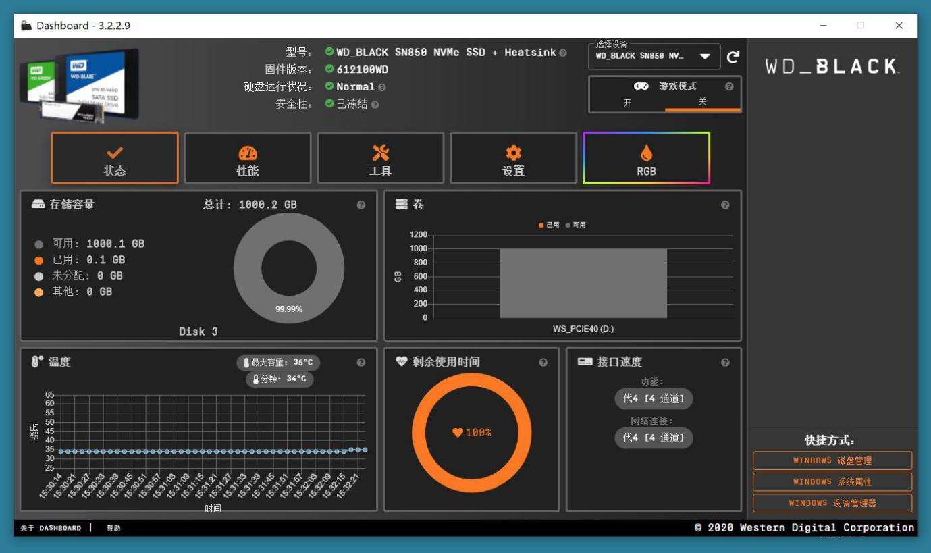Click WINDOWS 系统属性 shortcut

pos(832,481)
